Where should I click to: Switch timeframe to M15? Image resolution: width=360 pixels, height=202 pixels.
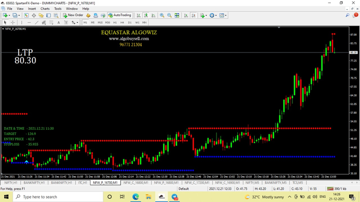click(x=100, y=22)
